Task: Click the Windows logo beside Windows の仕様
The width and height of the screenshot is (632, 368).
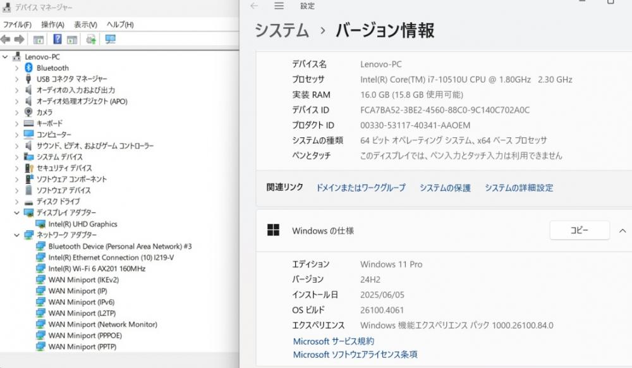Action: (273, 230)
